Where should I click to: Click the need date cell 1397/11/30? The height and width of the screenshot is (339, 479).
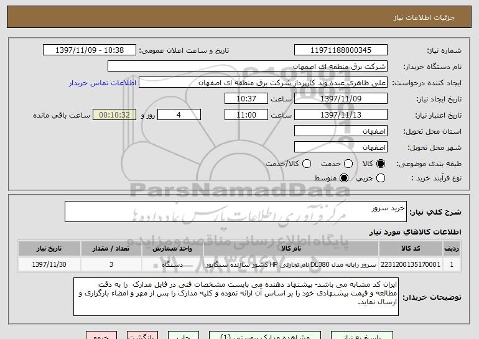click(x=49, y=264)
